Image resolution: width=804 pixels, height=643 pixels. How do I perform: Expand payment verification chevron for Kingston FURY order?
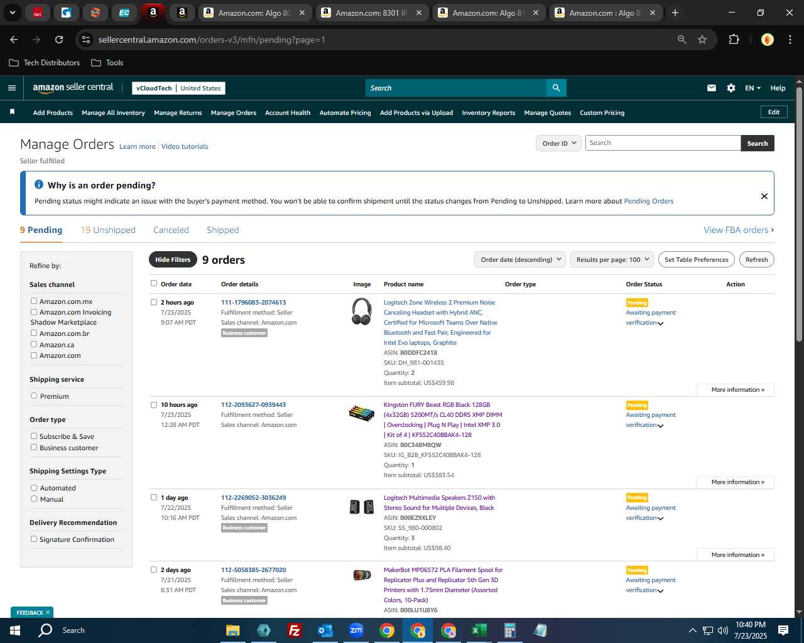tap(660, 426)
